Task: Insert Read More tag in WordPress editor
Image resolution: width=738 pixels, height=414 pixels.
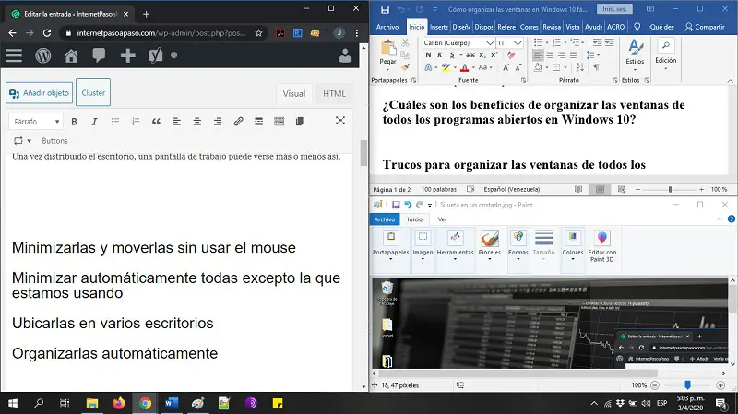Action: [x=258, y=122]
